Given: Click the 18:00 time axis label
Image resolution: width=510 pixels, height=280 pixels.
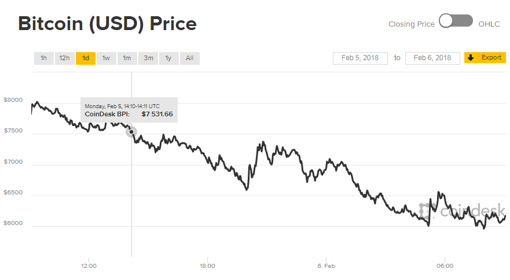Looking at the screenshot, I should click(x=207, y=266).
